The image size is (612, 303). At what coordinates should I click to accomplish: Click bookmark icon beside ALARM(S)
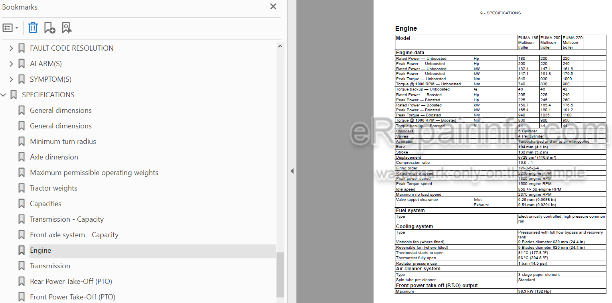[22, 64]
